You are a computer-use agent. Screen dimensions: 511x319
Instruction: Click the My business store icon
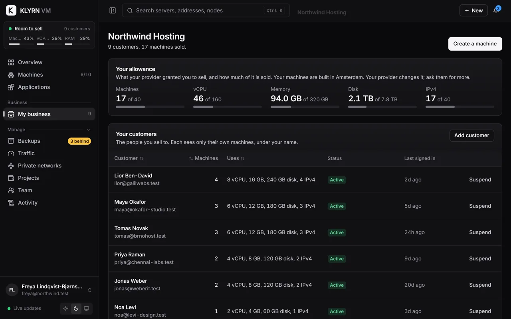(11, 114)
